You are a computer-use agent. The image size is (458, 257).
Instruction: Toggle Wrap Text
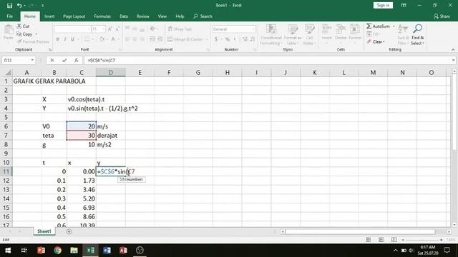click(180, 29)
